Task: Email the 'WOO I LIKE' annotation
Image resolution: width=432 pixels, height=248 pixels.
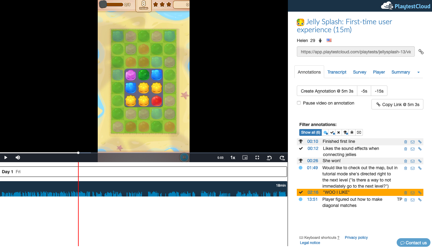Action: (413, 193)
